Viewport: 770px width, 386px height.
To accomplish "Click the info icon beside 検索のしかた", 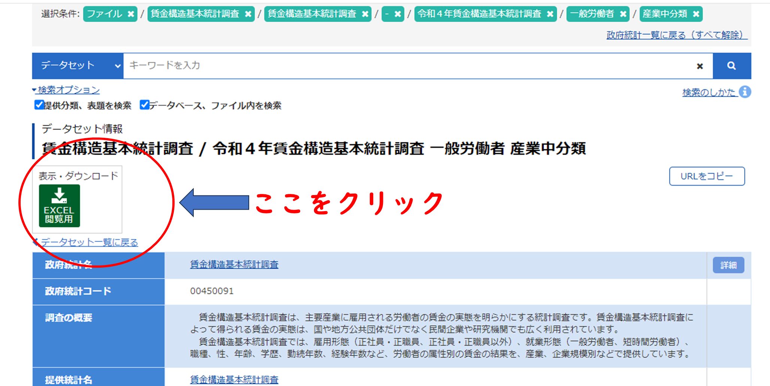I will (745, 92).
